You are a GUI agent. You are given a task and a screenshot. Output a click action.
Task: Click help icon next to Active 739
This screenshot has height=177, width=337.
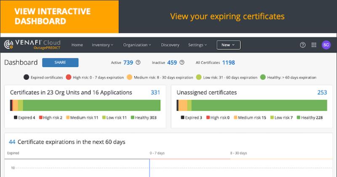[138, 62]
